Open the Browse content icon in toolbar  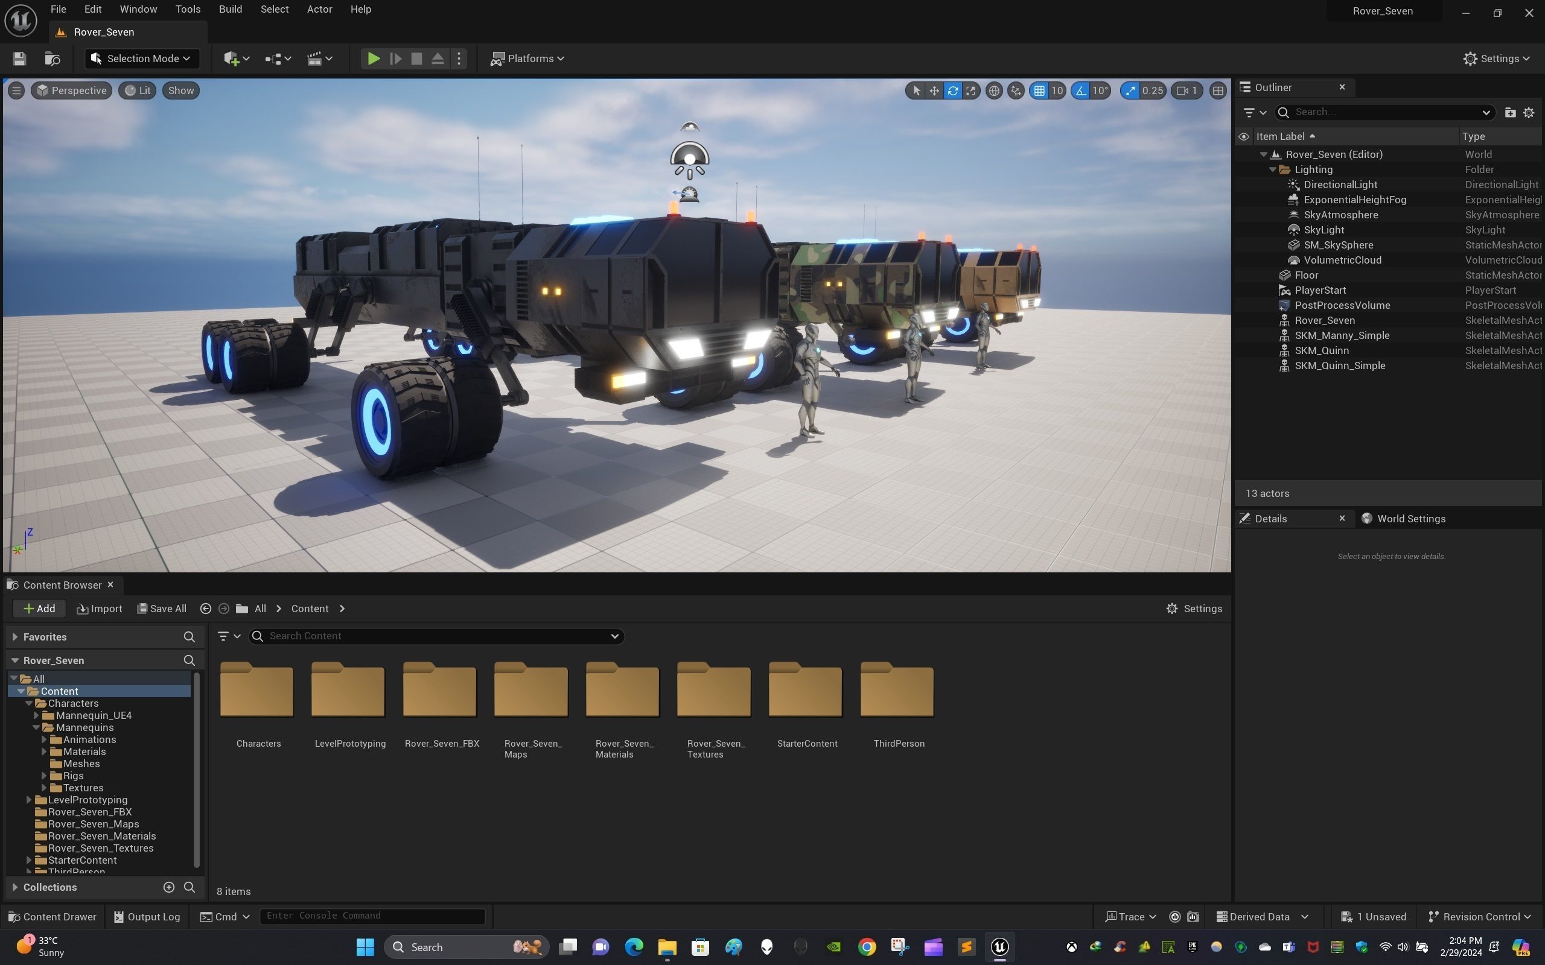[53, 59]
